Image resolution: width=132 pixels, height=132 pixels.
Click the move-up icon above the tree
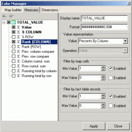(12, 16)
